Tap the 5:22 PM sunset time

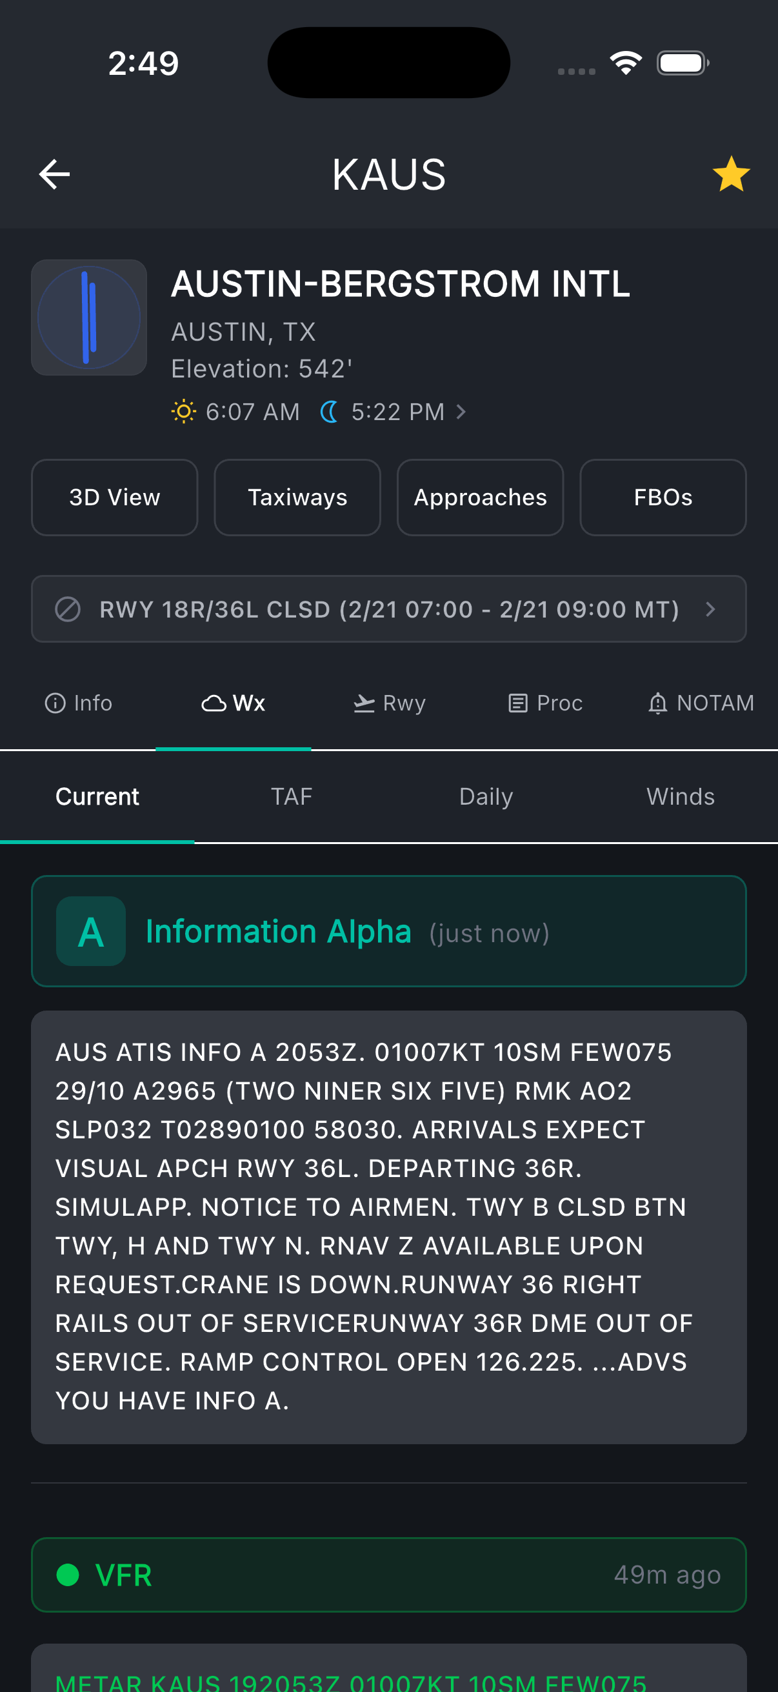(398, 412)
